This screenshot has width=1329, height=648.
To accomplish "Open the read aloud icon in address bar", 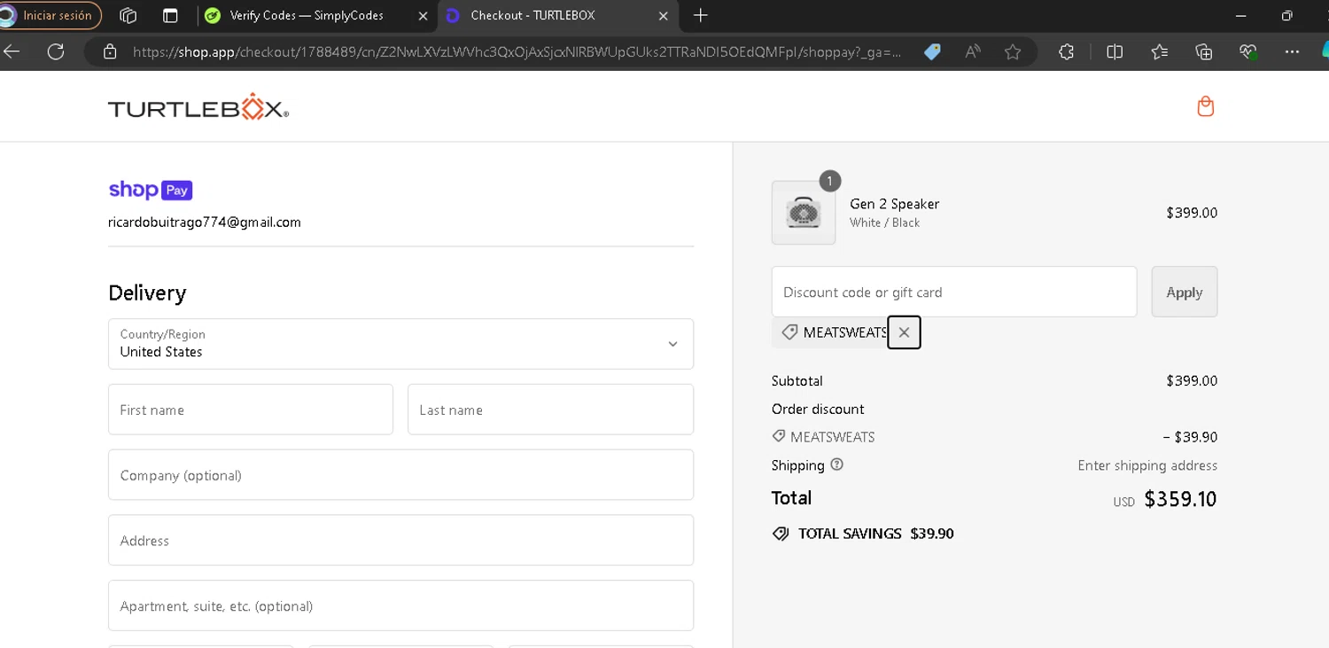I will [x=973, y=52].
